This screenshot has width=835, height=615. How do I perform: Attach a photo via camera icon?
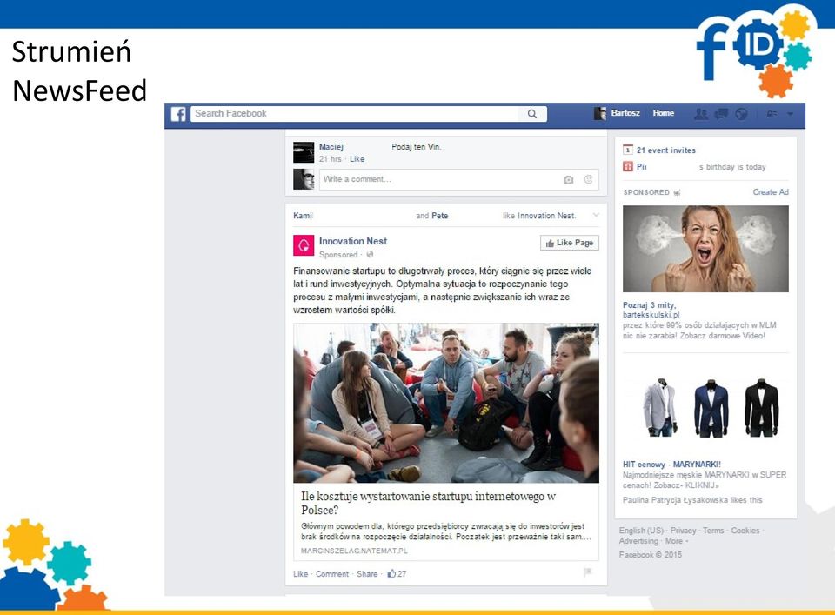568,180
